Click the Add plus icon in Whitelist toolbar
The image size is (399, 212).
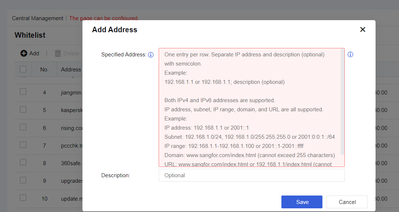coord(24,53)
